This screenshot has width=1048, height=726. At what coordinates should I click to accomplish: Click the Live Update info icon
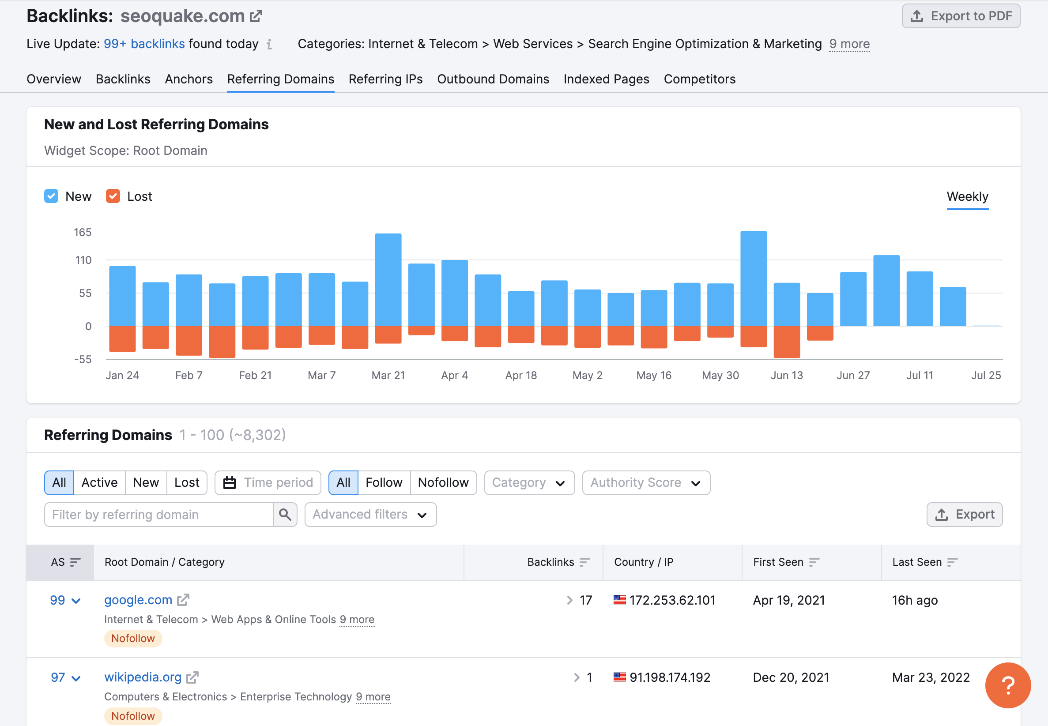(x=269, y=44)
